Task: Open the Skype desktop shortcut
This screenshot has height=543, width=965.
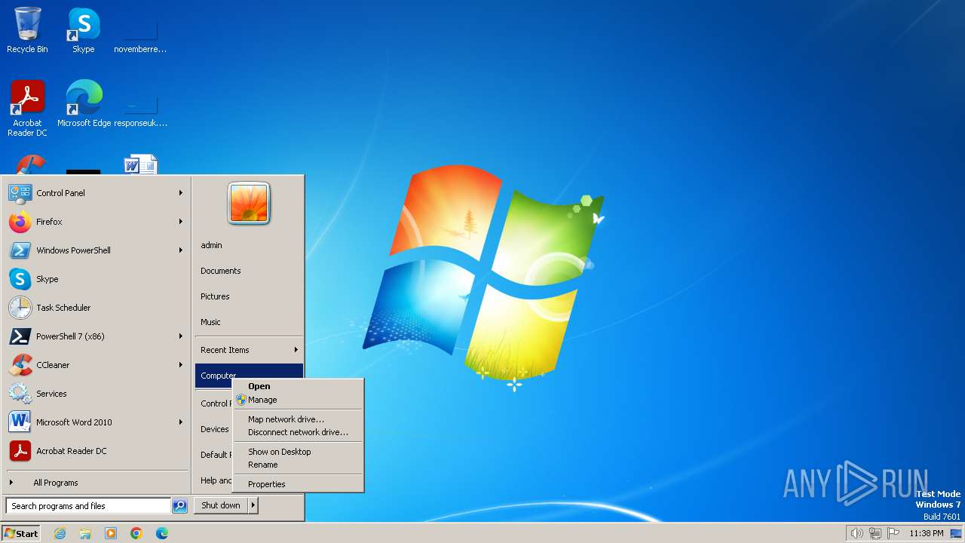Action: pyautogui.click(x=84, y=30)
